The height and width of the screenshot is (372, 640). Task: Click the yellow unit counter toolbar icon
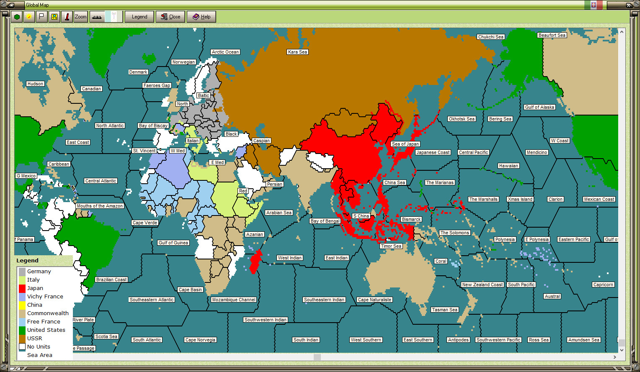pyautogui.click(x=54, y=17)
